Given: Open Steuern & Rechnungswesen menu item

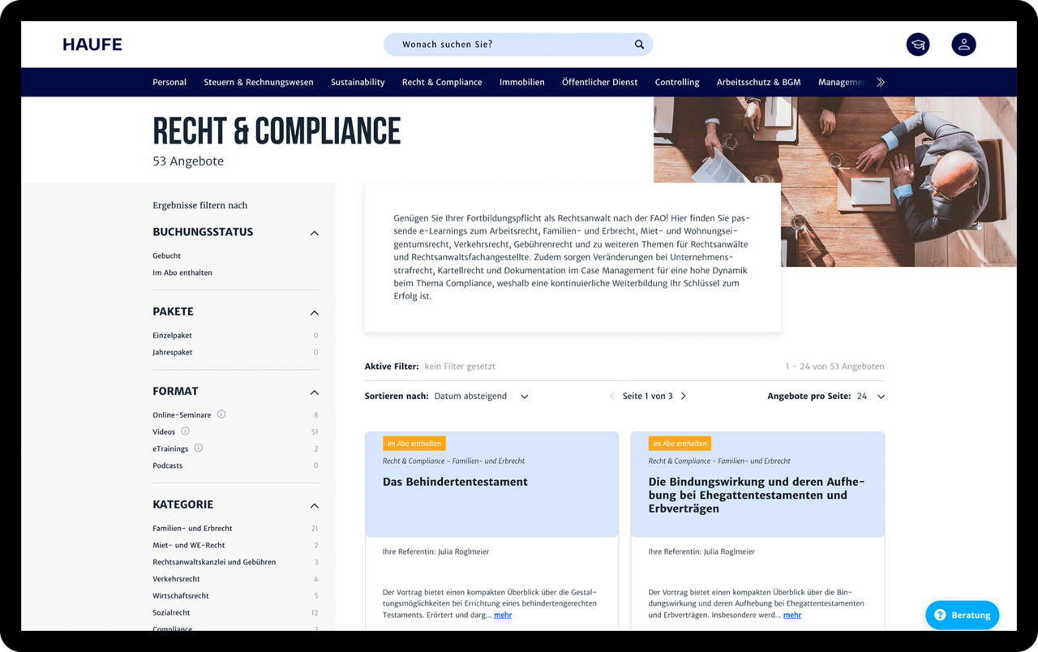Looking at the screenshot, I should point(258,82).
